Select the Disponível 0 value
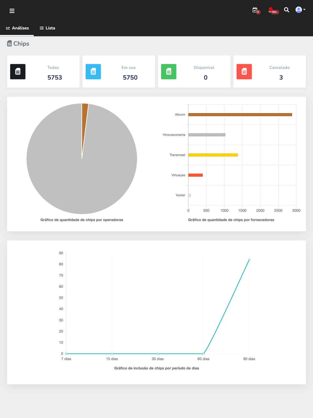 point(206,77)
